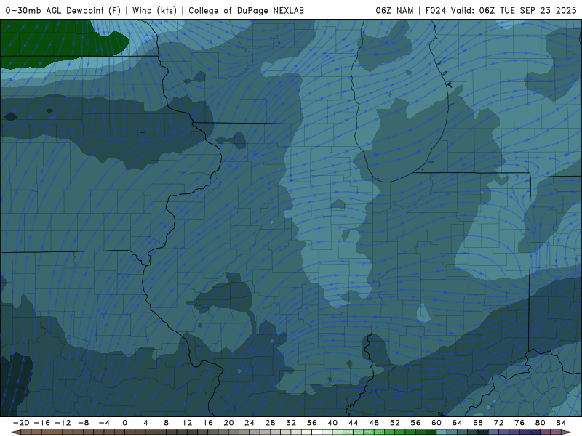Click the 12 label on the color scale
This screenshot has height=436, width=582.
point(187,423)
